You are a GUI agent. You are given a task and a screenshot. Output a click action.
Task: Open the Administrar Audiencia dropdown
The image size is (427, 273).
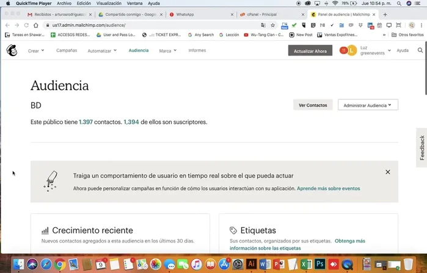click(x=368, y=105)
